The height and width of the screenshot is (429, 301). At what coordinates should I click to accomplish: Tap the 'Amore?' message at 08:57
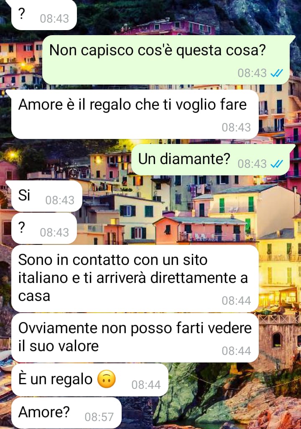[x=66, y=413]
